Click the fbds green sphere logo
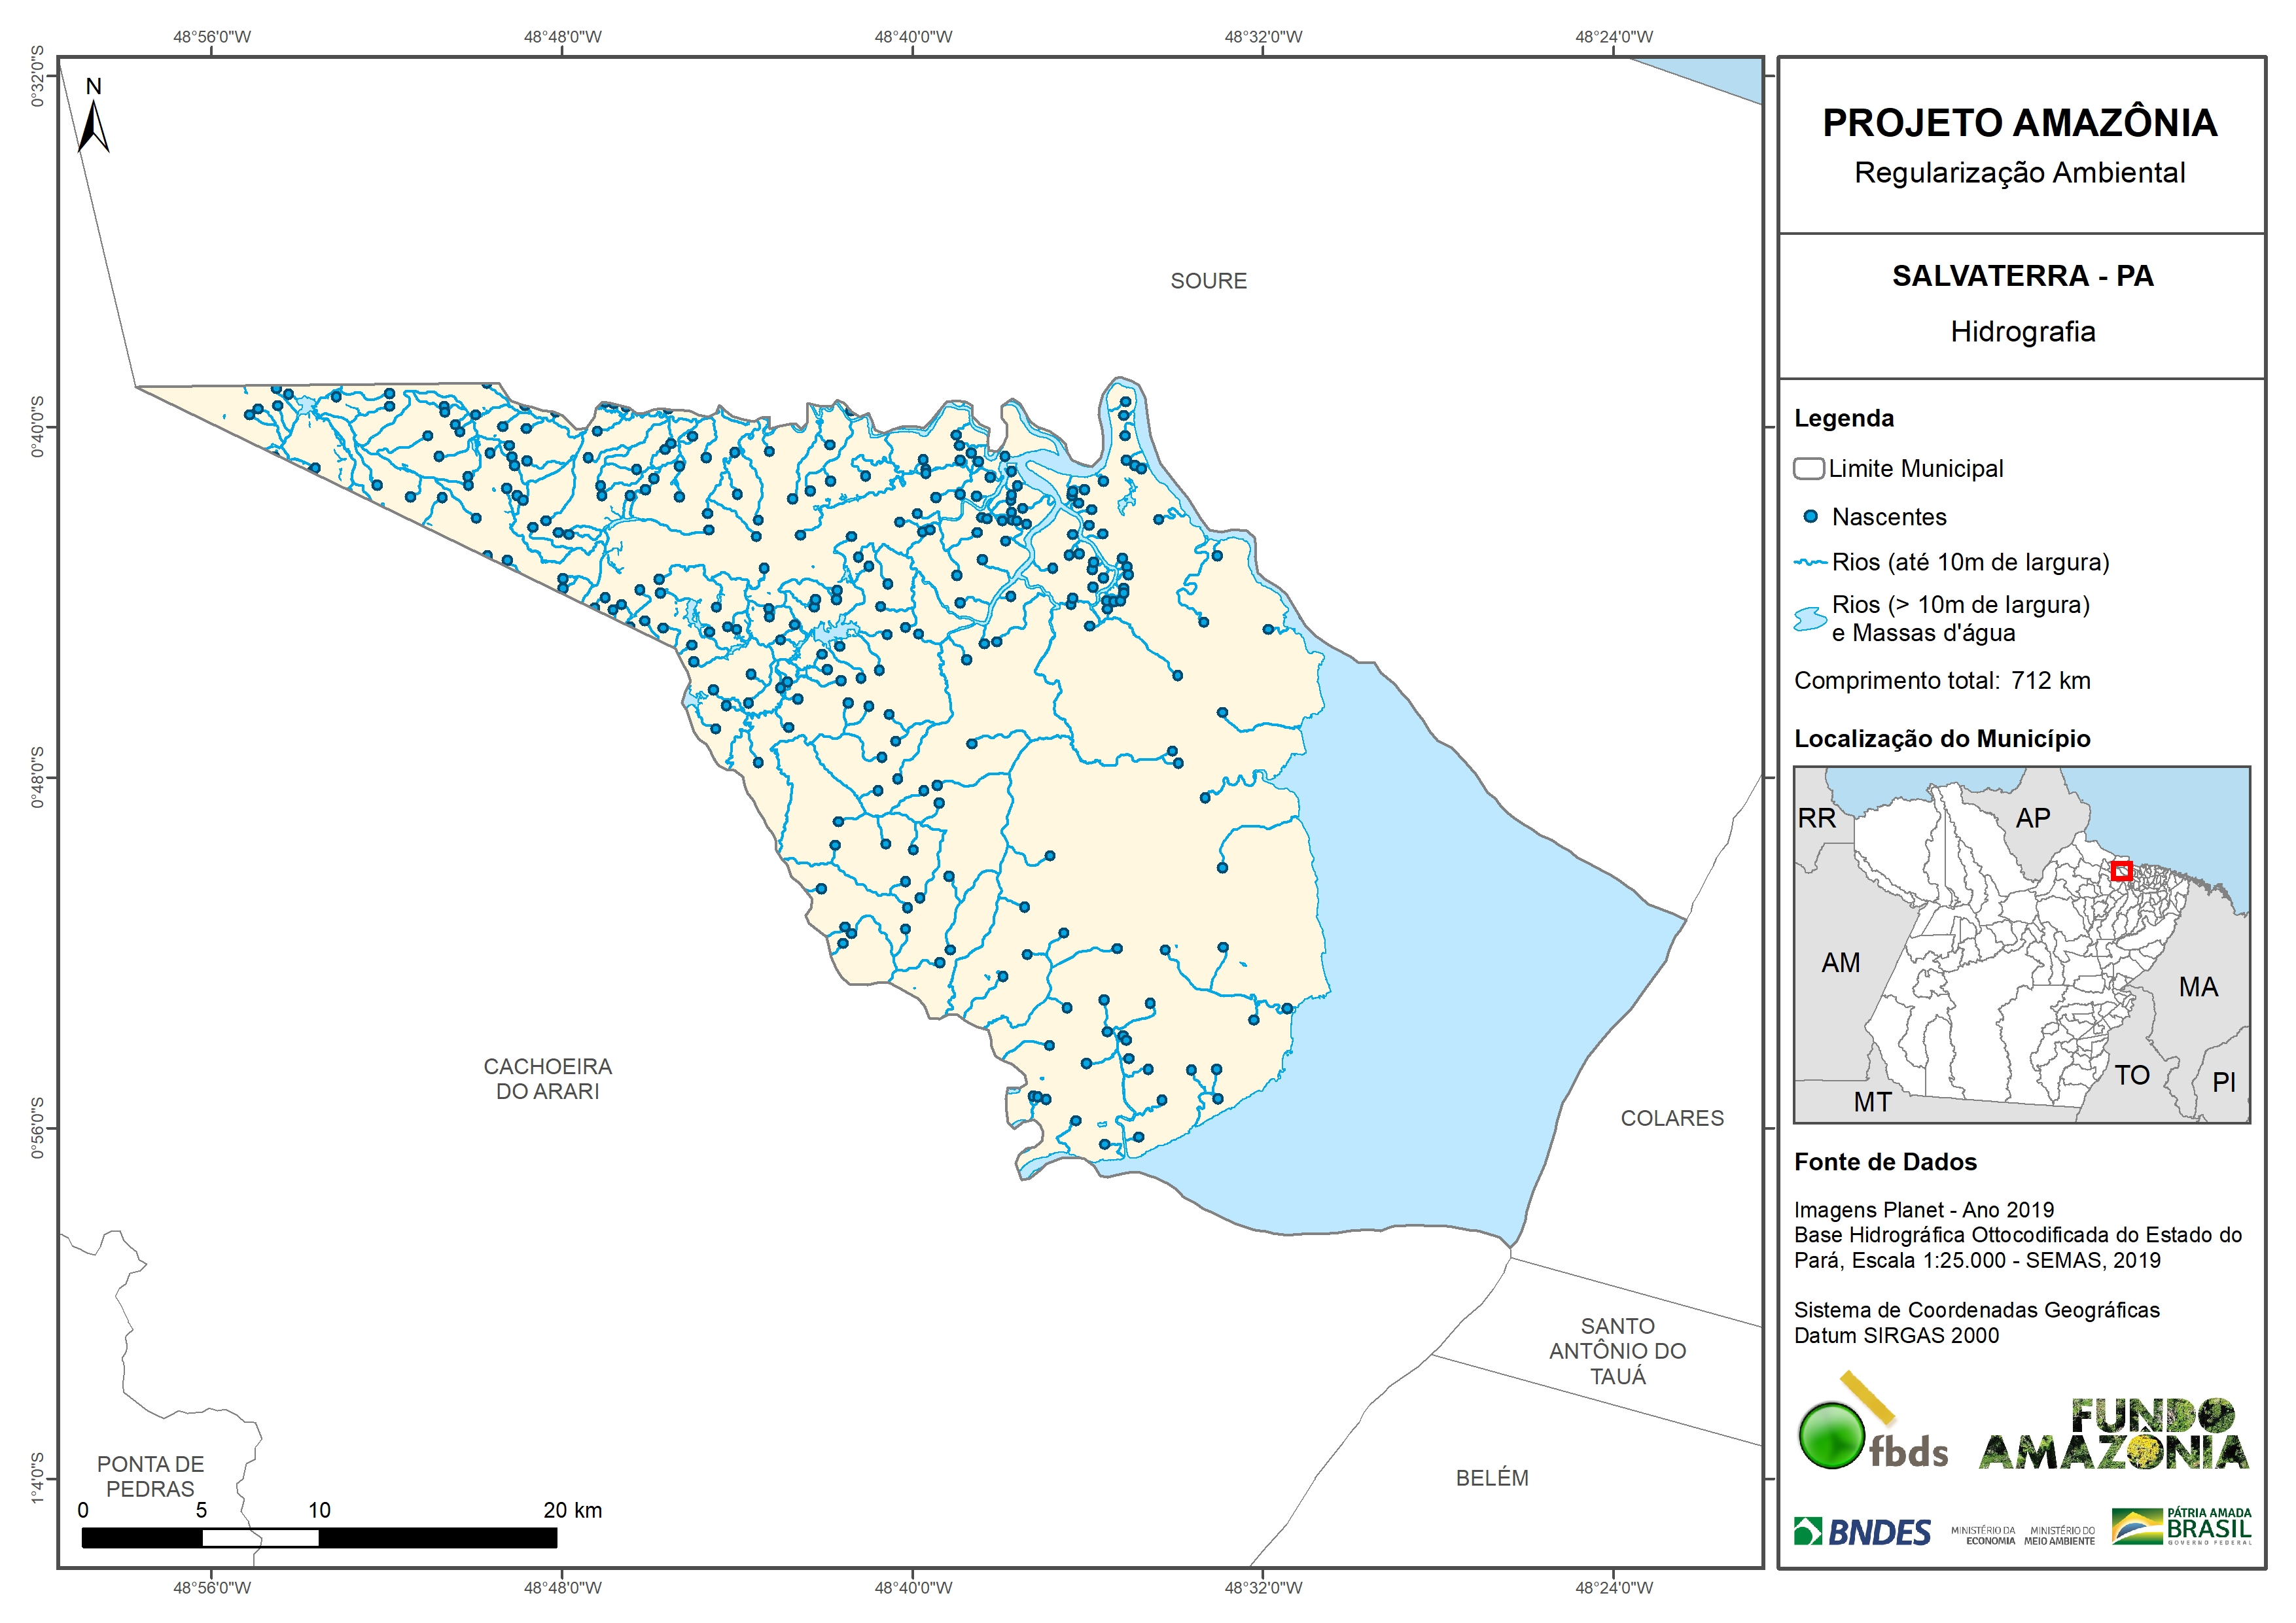This screenshot has height=1623, width=2296. [1831, 1435]
